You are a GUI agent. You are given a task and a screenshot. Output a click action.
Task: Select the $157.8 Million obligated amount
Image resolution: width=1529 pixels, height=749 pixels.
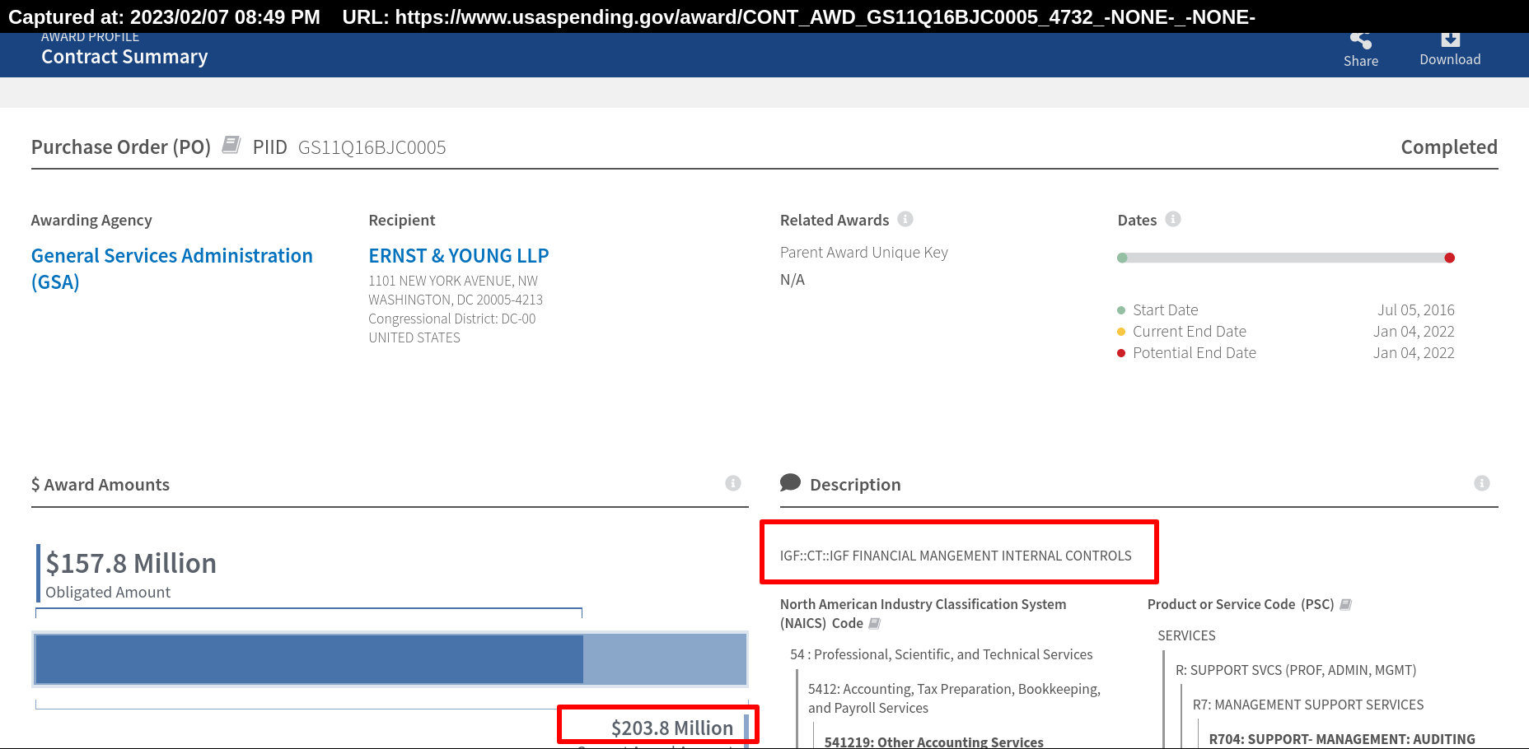[131, 563]
